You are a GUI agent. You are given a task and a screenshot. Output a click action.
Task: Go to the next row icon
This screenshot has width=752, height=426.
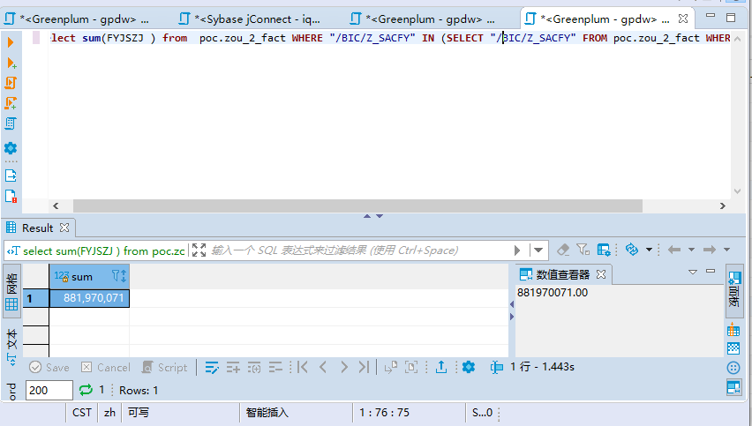tap(344, 368)
